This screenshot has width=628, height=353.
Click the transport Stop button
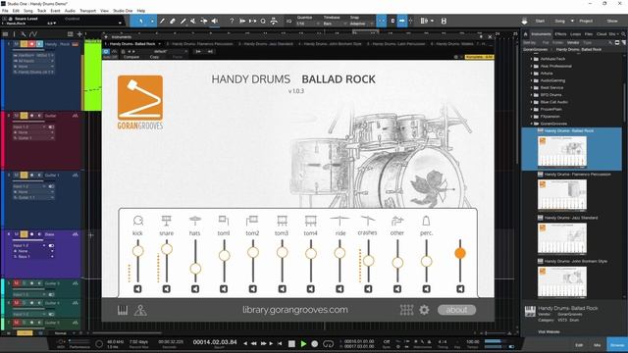point(291,344)
